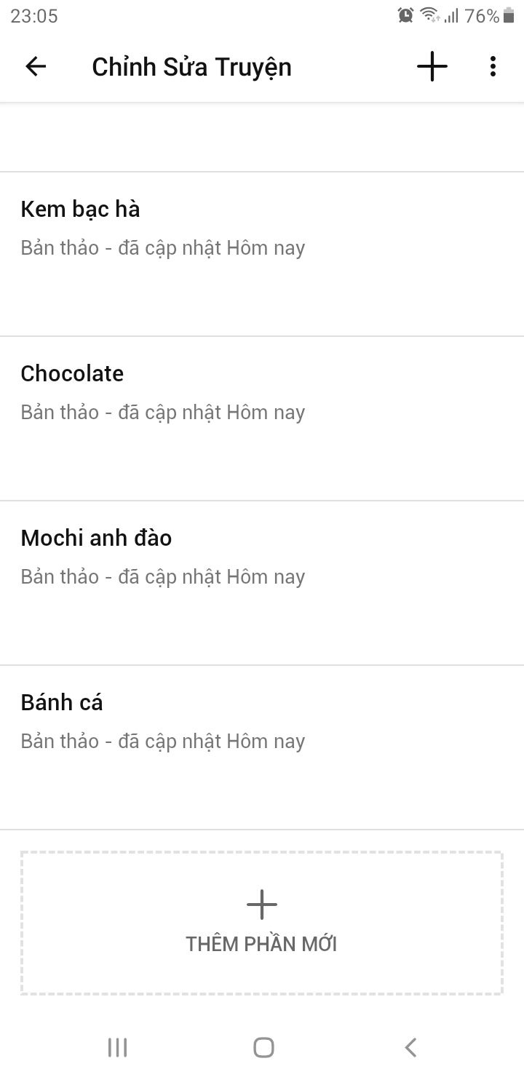Open the three-dot overflow menu
The height and width of the screenshot is (1077, 524).
493,67
